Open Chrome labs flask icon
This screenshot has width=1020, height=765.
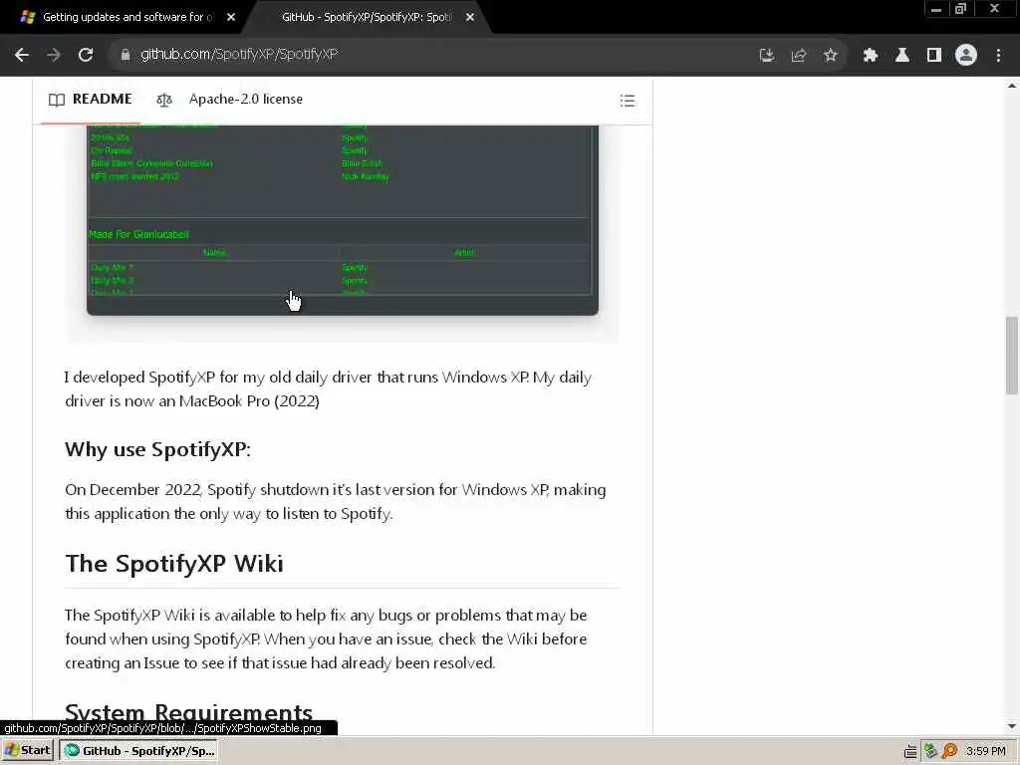pyautogui.click(x=902, y=56)
